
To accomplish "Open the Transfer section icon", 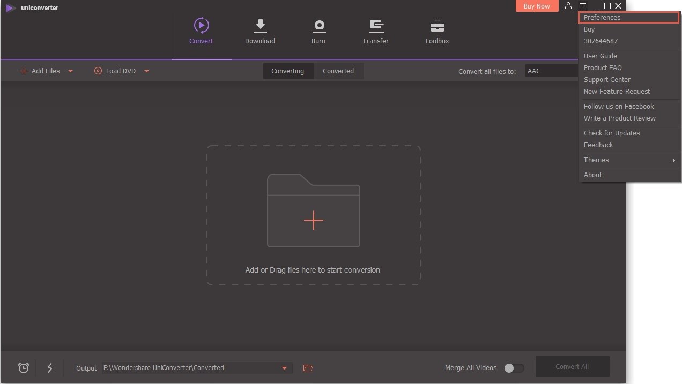I will click(376, 25).
